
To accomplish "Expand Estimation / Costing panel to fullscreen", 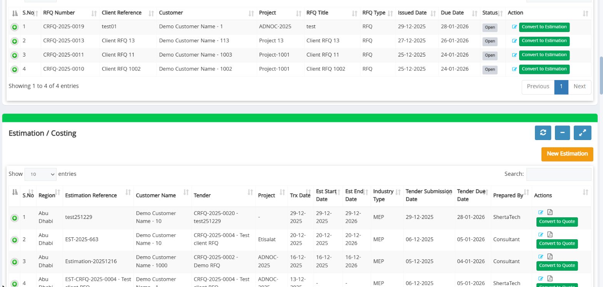I will [583, 133].
